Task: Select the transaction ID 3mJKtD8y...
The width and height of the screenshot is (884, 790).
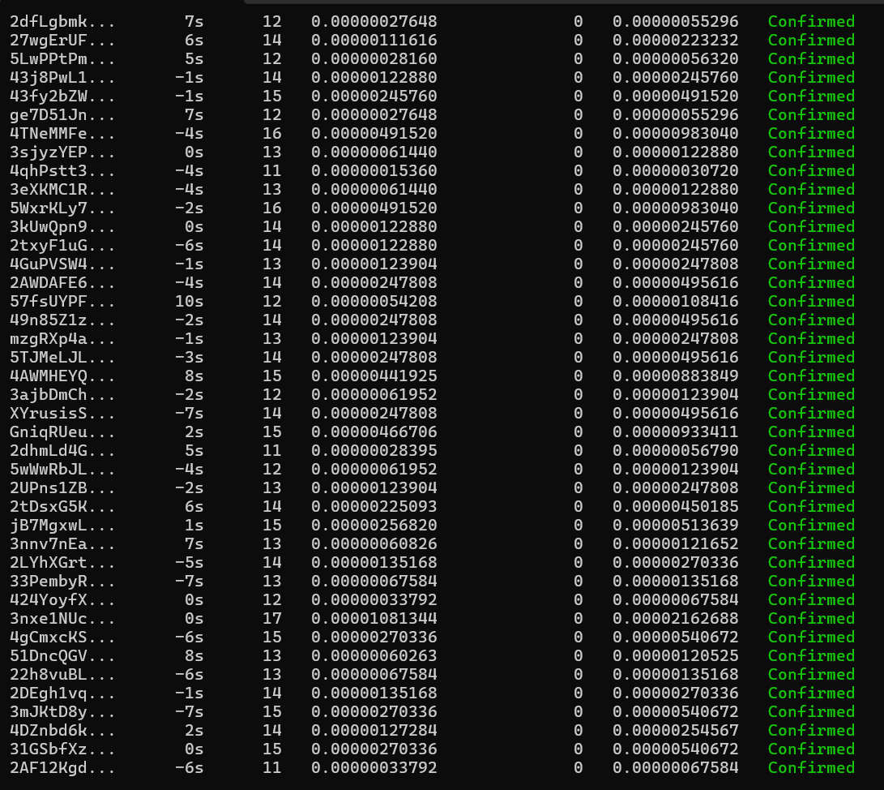Action: point(62,711)
